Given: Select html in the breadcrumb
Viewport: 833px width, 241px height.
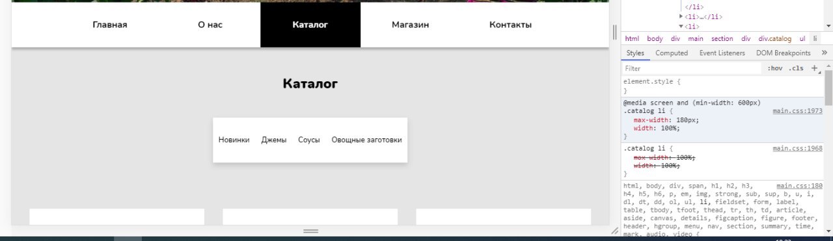Looking at the screenshot, I should [x=632, y=39].
